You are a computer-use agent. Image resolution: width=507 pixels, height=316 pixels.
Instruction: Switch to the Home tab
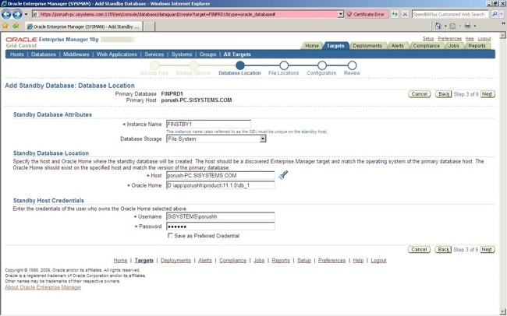[x=312, y=46]
